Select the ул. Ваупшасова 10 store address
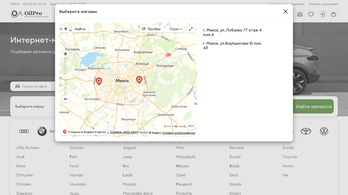Viewport: 348px width, 195px height. [232, 45]
